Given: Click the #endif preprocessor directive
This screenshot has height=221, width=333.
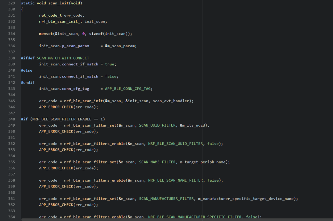Looking at the screenshot, I should point(28,83).
